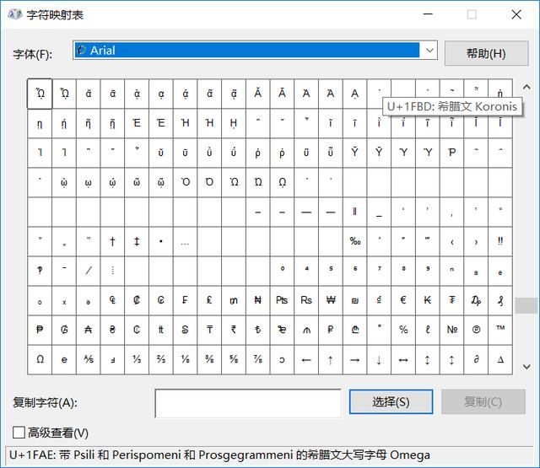The width and height of the screenshot is (540, 468).
Task: Select the double dagger ‡ character
Action: click(137, 241)
